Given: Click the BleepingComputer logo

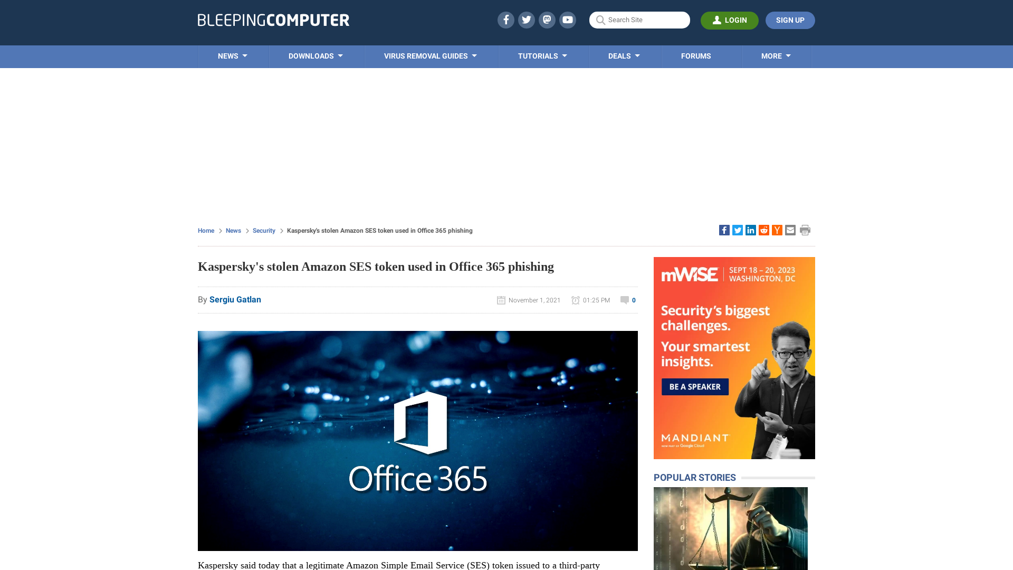Looking at the screenshot, I should point(273,20).
